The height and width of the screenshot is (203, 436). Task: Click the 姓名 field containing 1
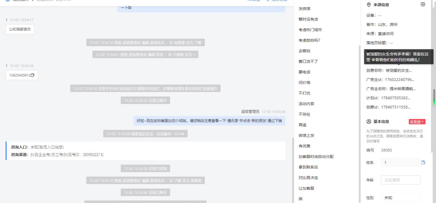tap(400, 162)
